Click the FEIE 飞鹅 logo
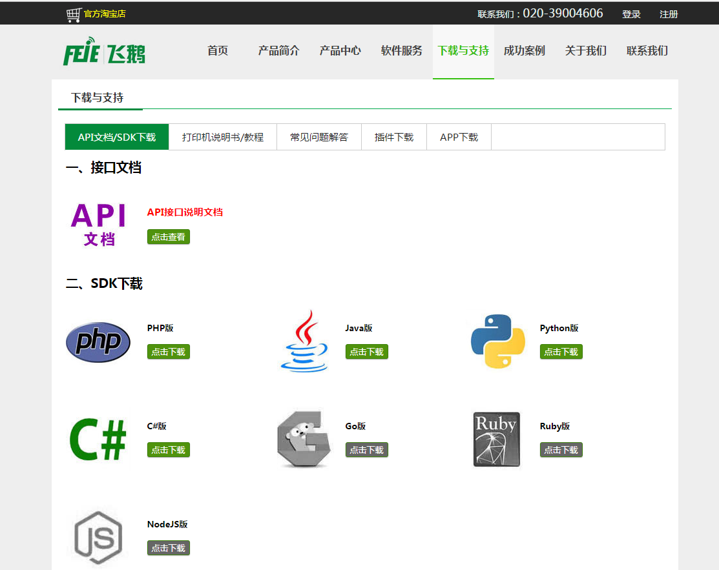This screenshot has width=719, height=570. (x=104, y=51)
